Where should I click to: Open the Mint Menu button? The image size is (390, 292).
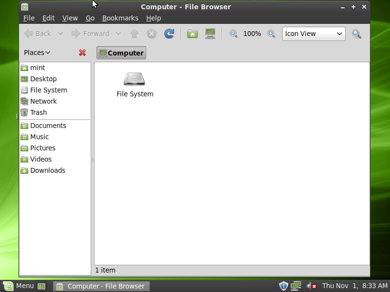click(x=19, y=286)
